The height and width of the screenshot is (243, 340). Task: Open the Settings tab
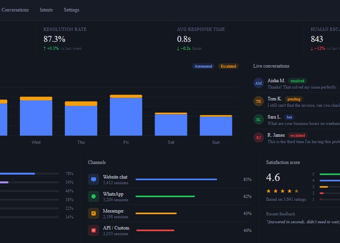[71, 10]
